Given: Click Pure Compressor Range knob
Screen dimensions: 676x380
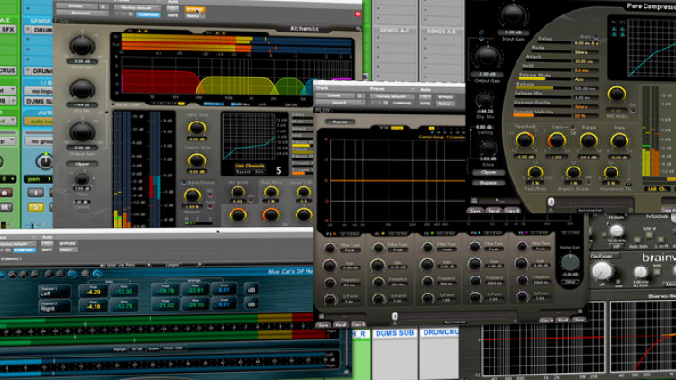Looking at the screenshot, I should tap(588, 140).
